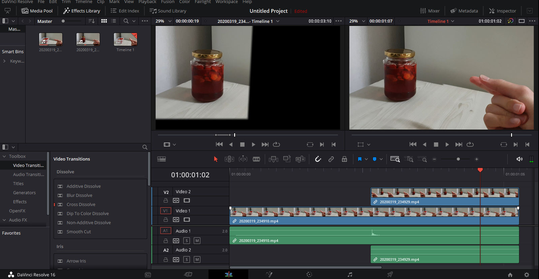
Task: Select the Smooth Cut transition
Action: (79, 232)
